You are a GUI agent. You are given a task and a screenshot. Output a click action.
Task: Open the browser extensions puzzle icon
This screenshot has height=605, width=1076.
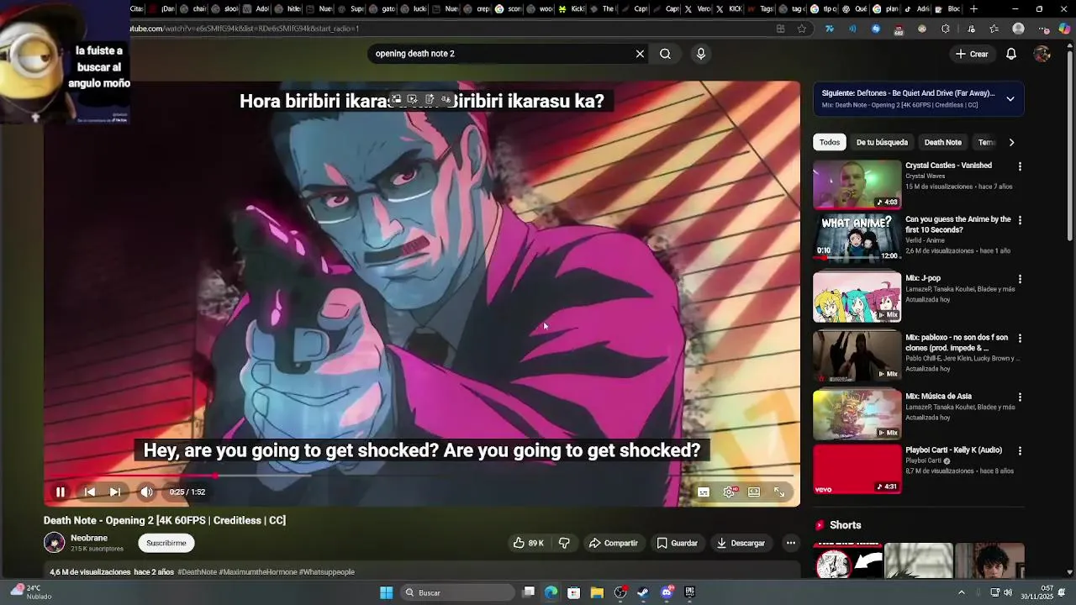pos(946,29)
